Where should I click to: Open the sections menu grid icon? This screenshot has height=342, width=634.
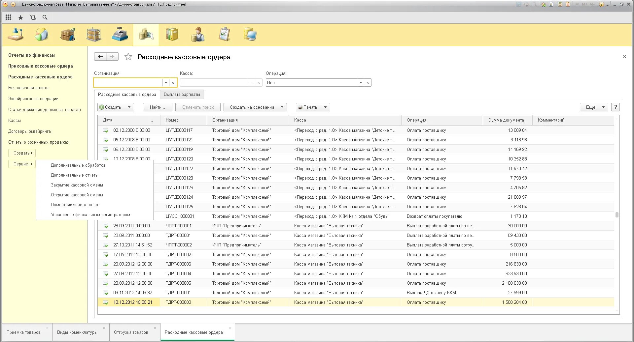click(x=9, y=17)
